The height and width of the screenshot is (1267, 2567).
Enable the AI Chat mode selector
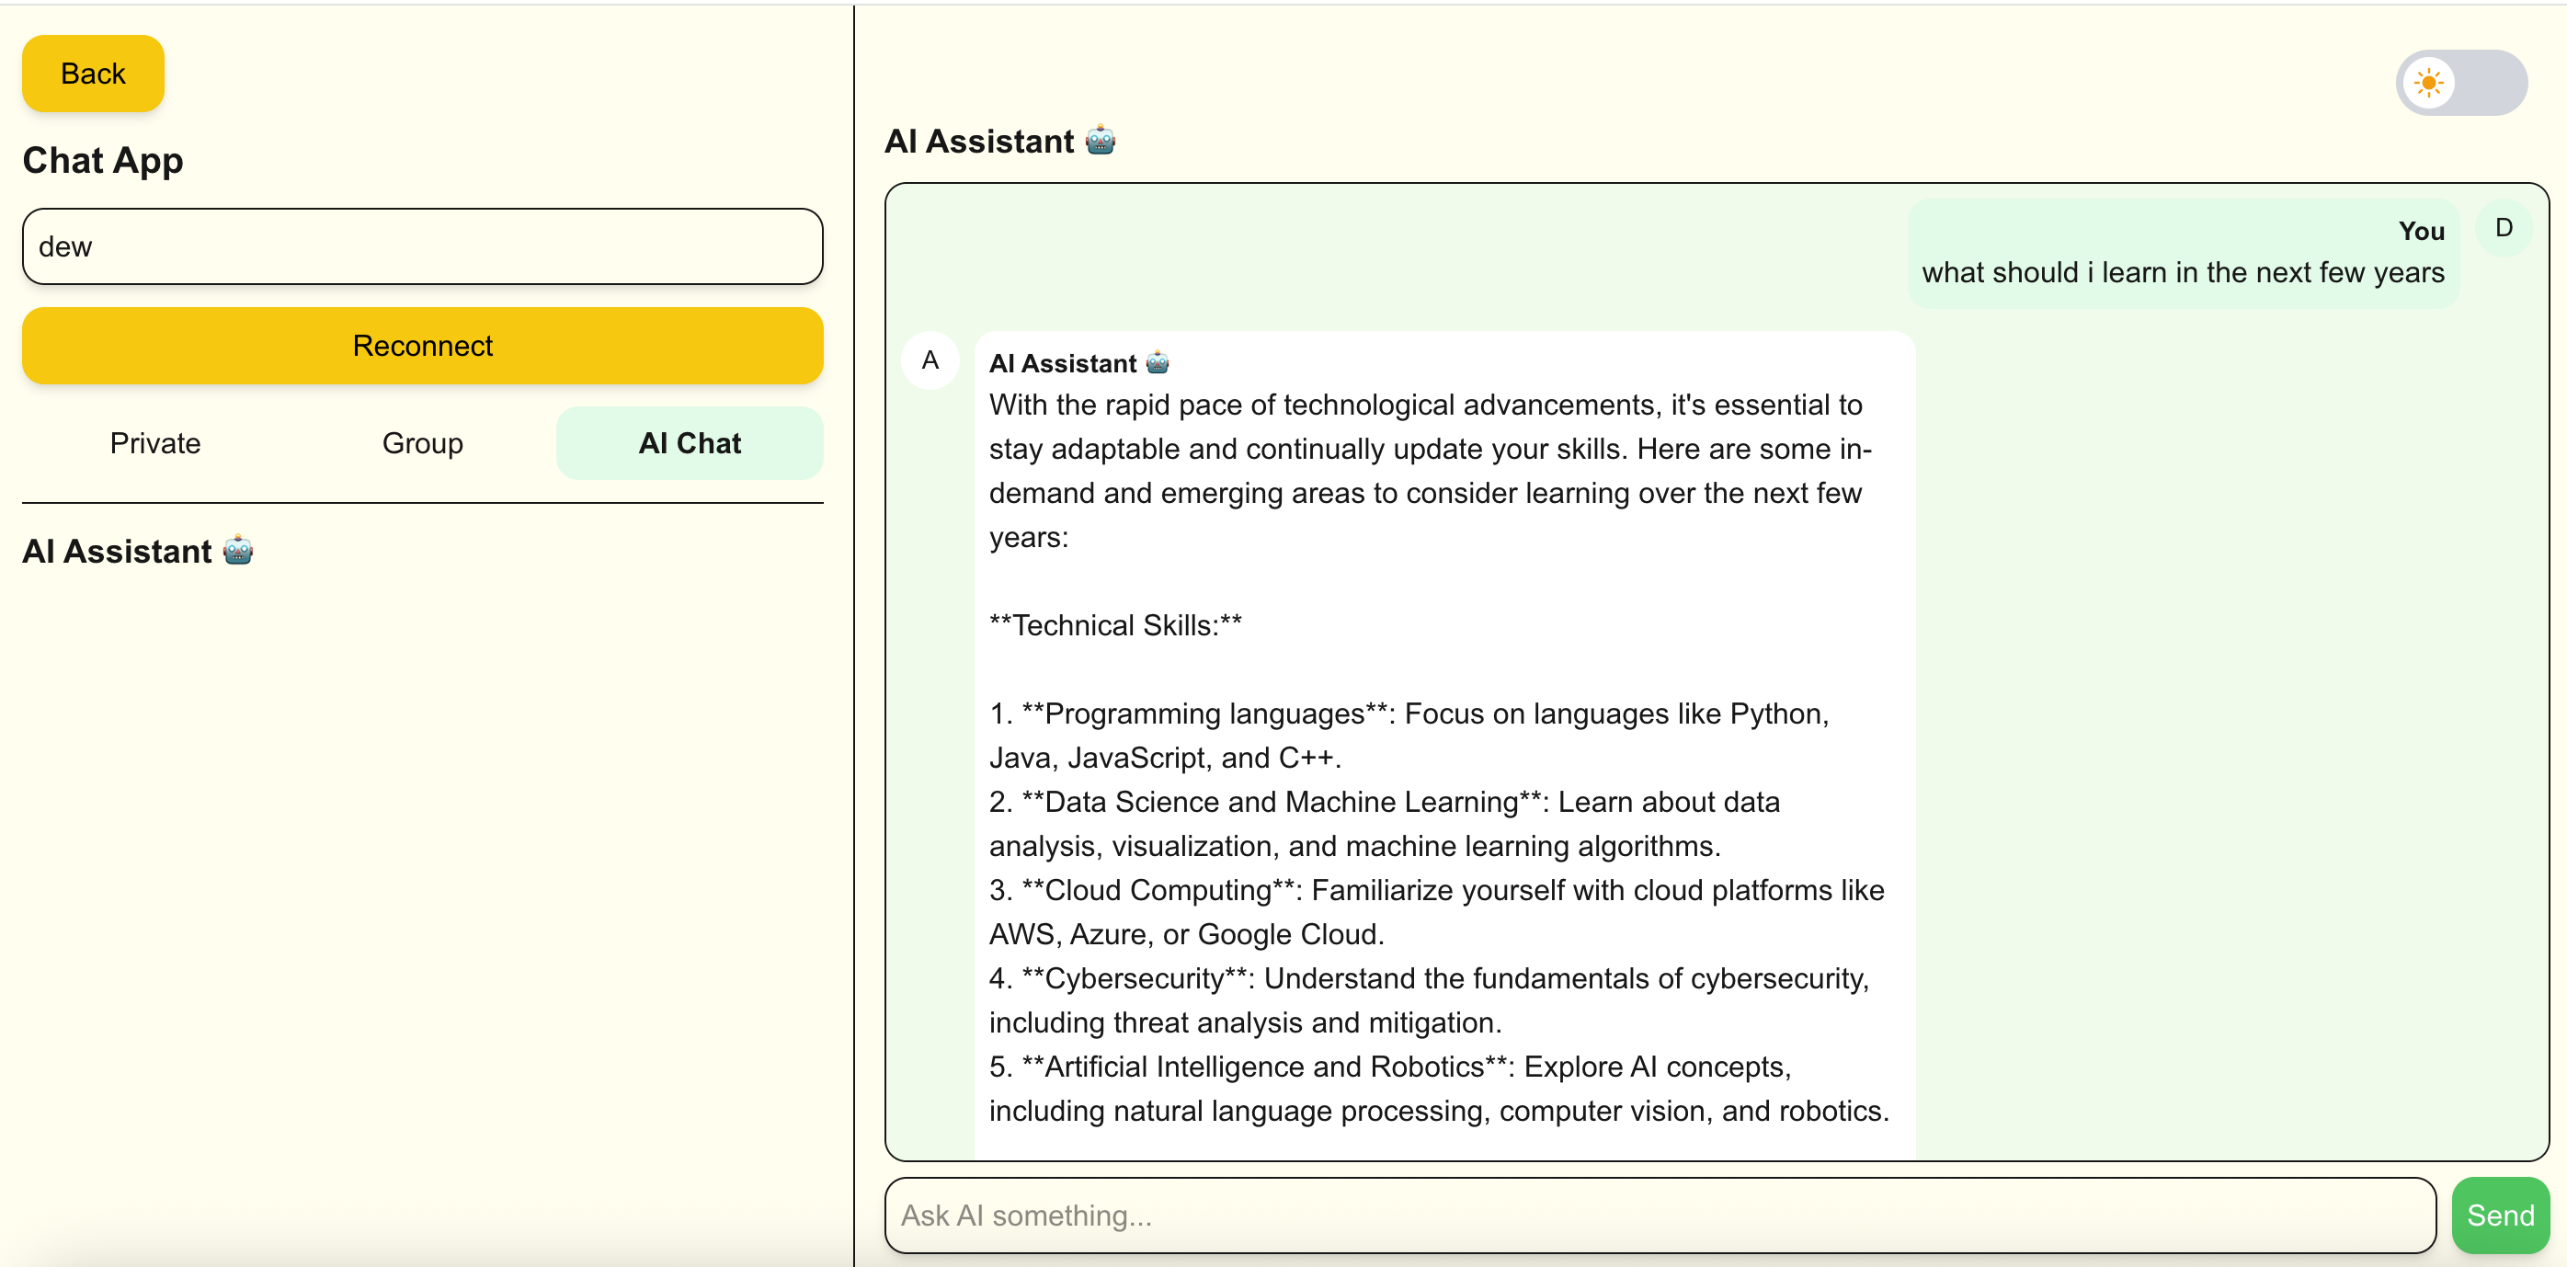click(690, 442)
